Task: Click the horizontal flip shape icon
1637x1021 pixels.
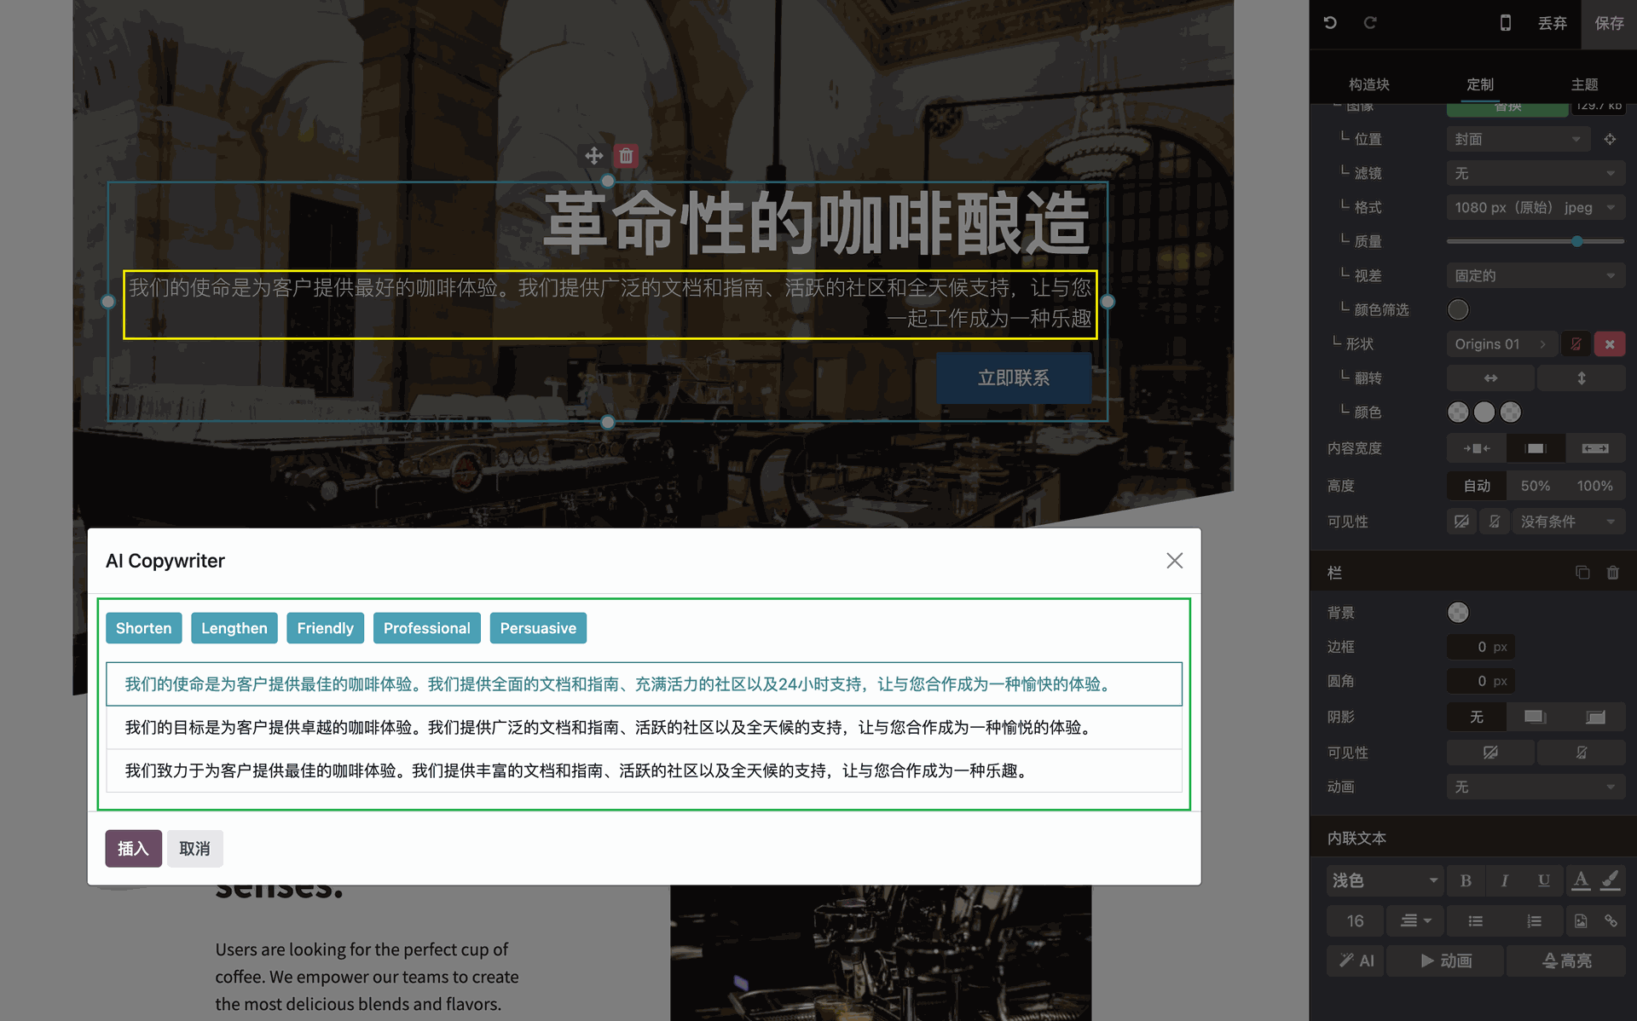Action: (x=1490, y=378)
